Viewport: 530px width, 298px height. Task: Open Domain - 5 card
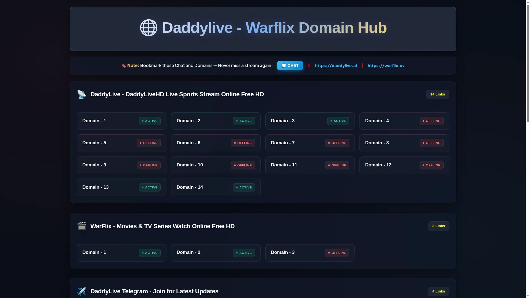(121, 143)
